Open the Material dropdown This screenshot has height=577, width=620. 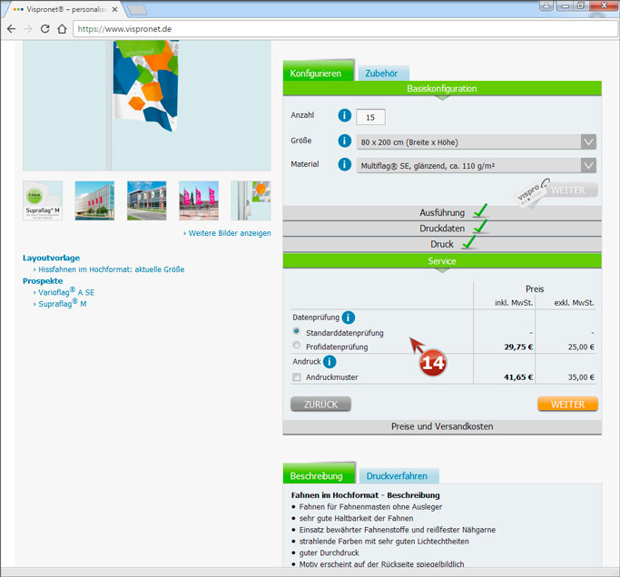476,166
